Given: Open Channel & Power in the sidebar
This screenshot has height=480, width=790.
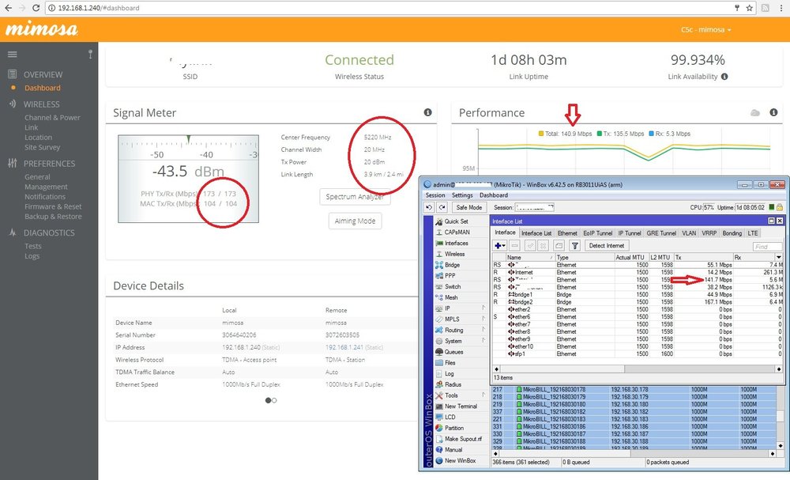Looking at the screenshot, I should coord(52,118).
